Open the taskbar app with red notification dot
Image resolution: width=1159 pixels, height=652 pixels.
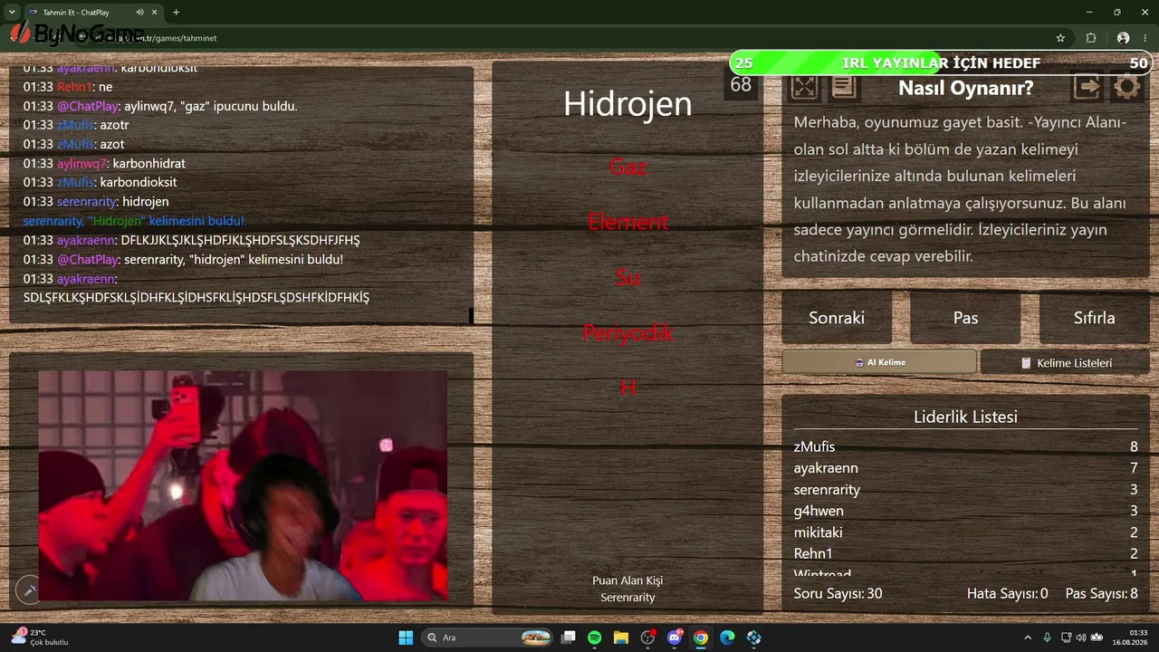coord(647,638)
